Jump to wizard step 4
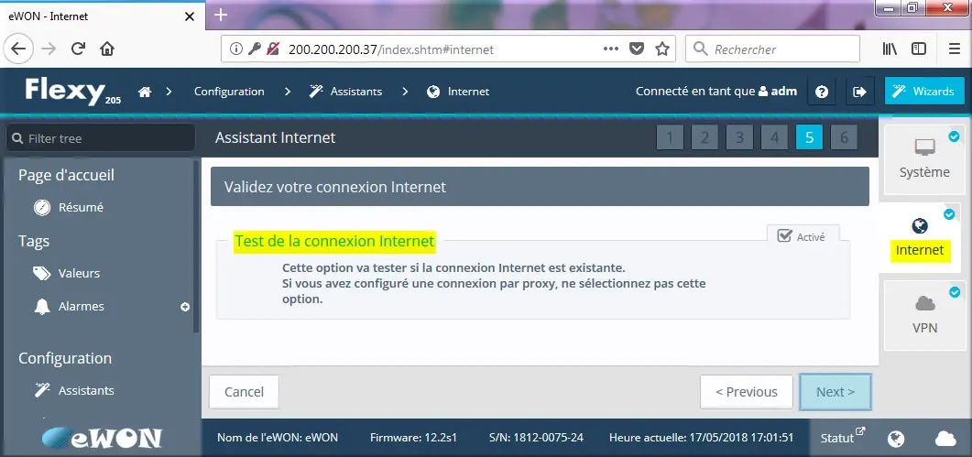This screenshot has width=972, height=457. pos(774,137)
